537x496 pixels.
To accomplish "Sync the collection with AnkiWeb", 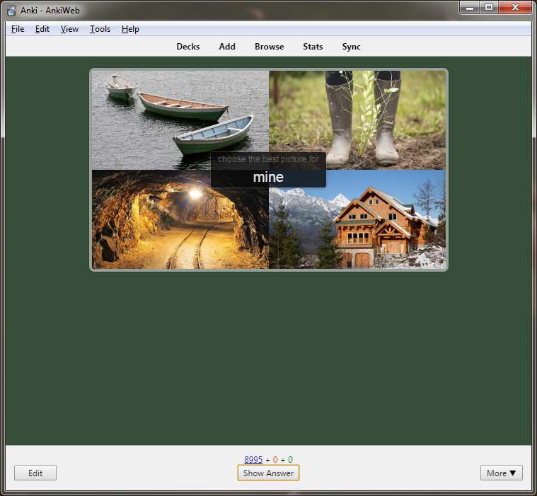I will pyautogui.click(x=351, y=47).
